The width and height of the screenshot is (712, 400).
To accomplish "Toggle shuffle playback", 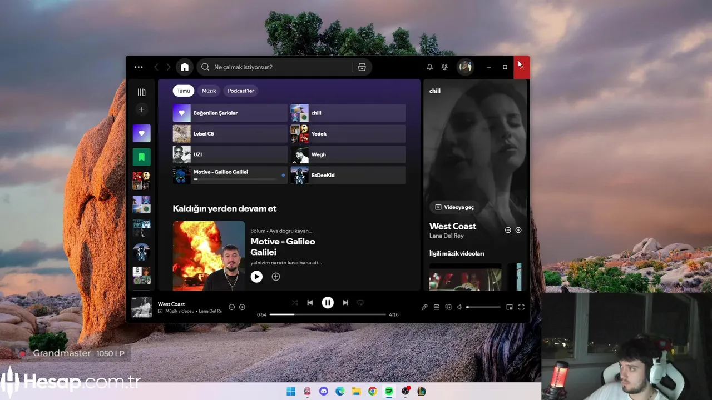I will (295, 303).
